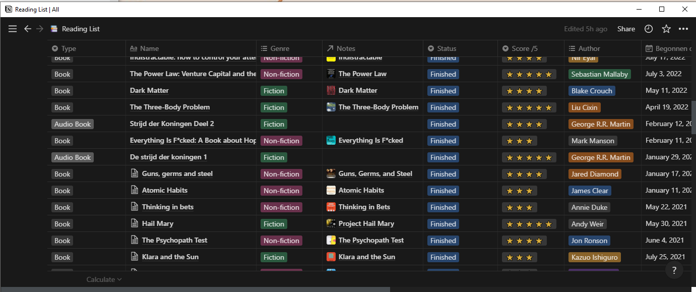Click the date April 19, 2022

[667, 107]
